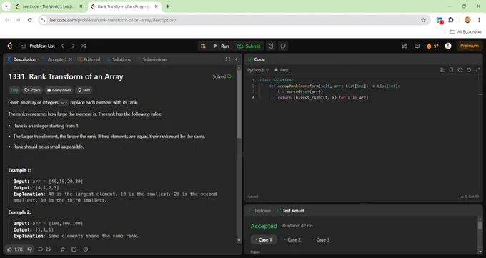Toggle the Auto lock setting
The width and height of the screenshot is (486, 258).
pyautogui.click(x=282, y=70)
